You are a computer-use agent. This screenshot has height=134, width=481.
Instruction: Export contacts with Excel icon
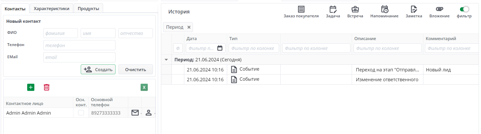pos(144,87)
